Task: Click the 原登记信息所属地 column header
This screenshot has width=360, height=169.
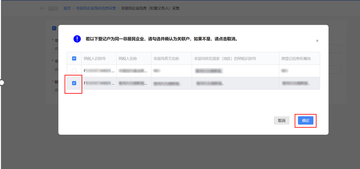Action: [x=296, y=58]
